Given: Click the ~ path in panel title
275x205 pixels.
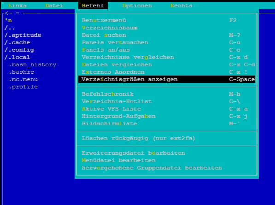Looking at the screenshot, I should point(18,13).
